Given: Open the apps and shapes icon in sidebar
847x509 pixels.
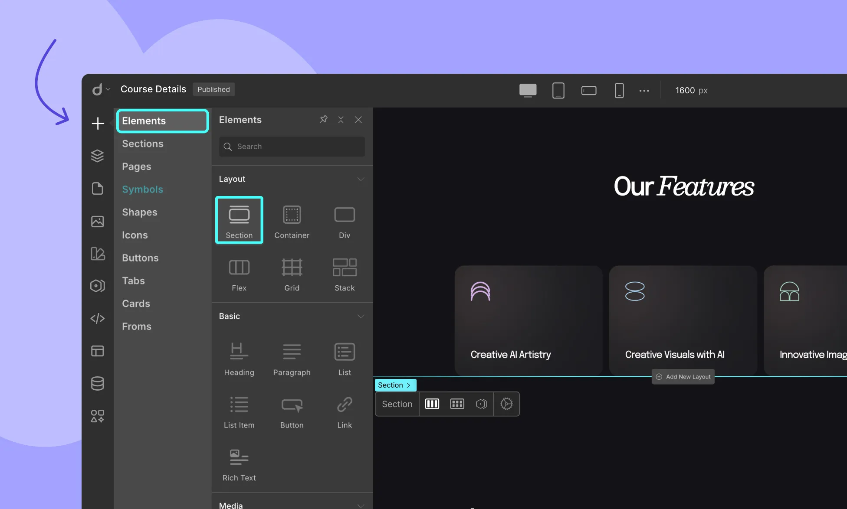Looking at the screenshot, I should 98,416.
